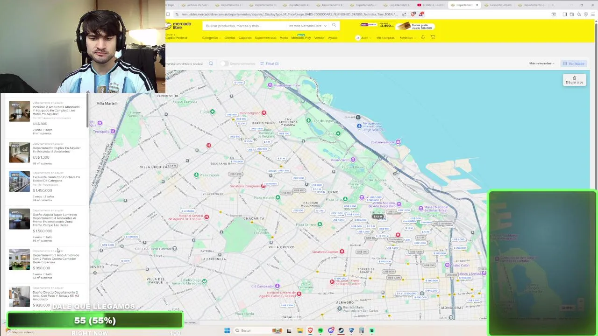Open the Cupones menu item
Viewport: 598px width, 336px height.
[245, 38]
